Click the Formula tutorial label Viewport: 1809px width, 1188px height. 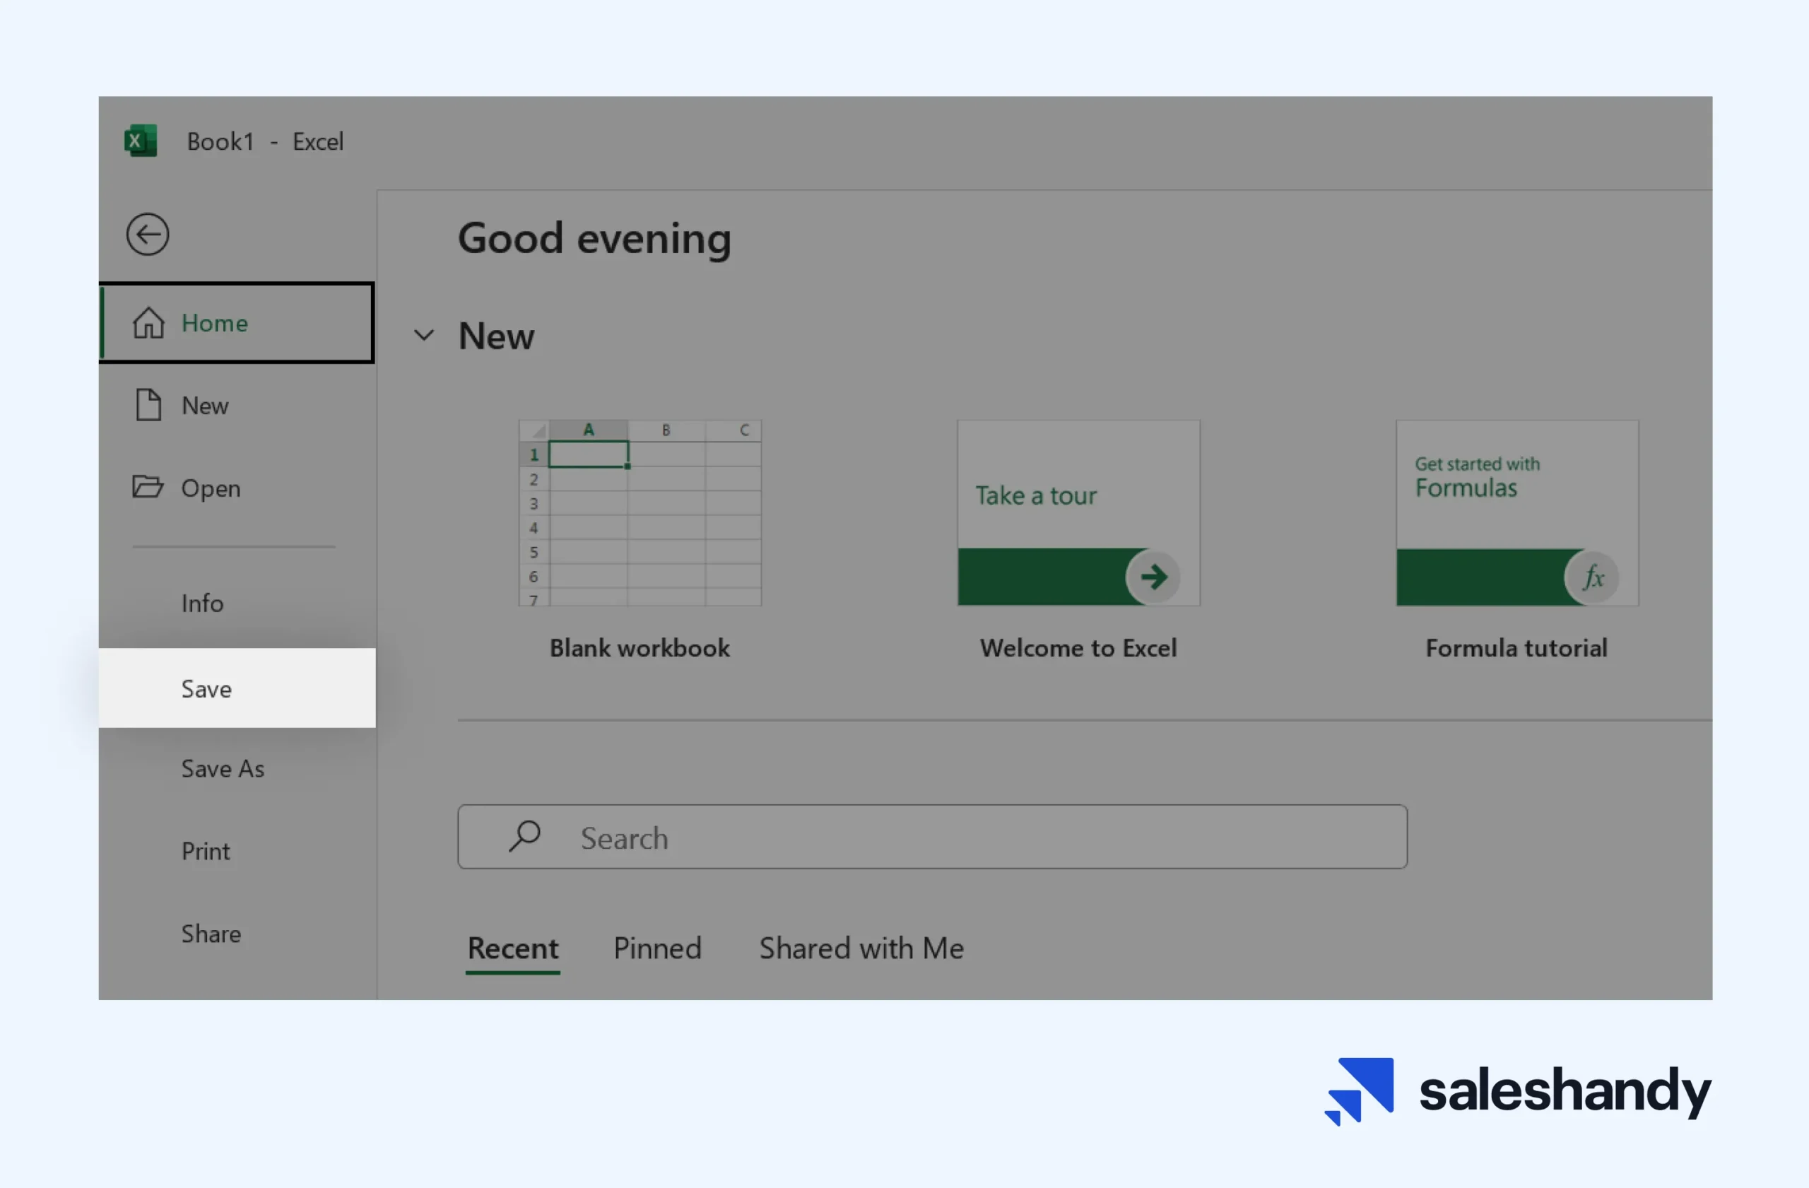pos(1516,648)
